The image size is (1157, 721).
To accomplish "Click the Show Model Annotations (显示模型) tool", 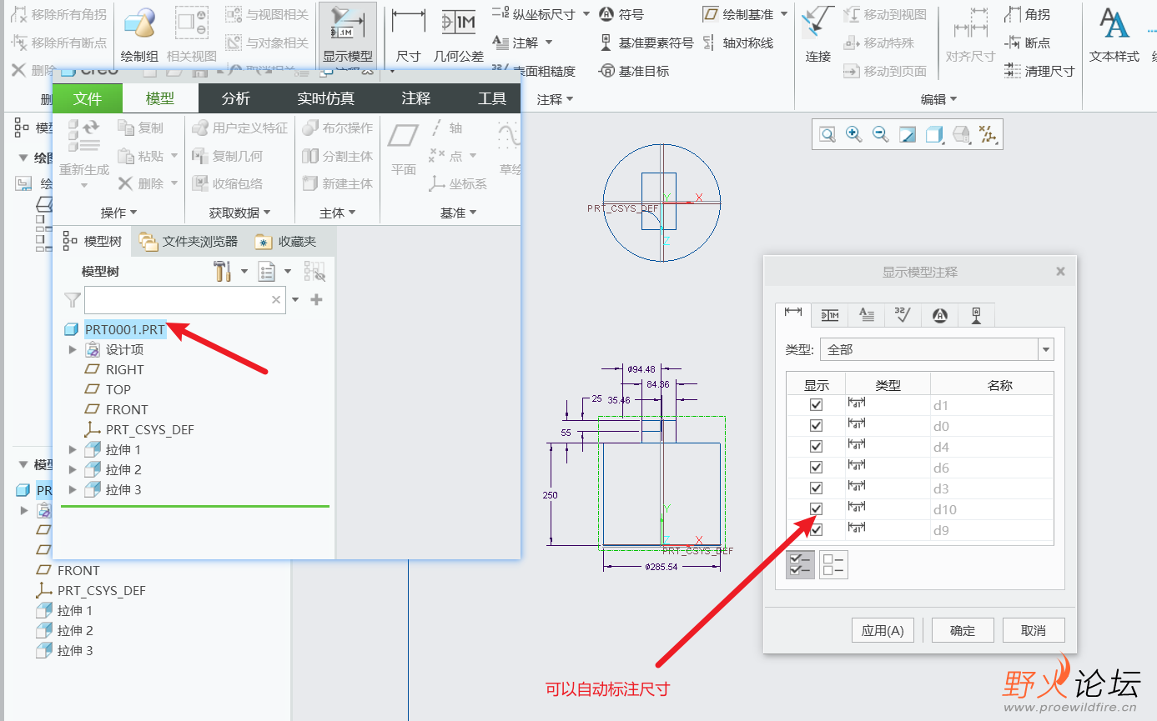I will tap(348, 35).
